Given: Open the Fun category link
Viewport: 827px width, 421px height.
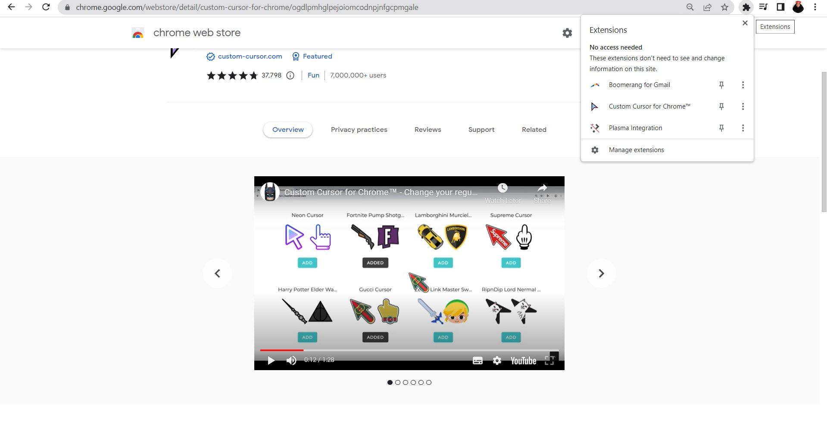Looking at the screenshot, I should [x=313, y=75].
